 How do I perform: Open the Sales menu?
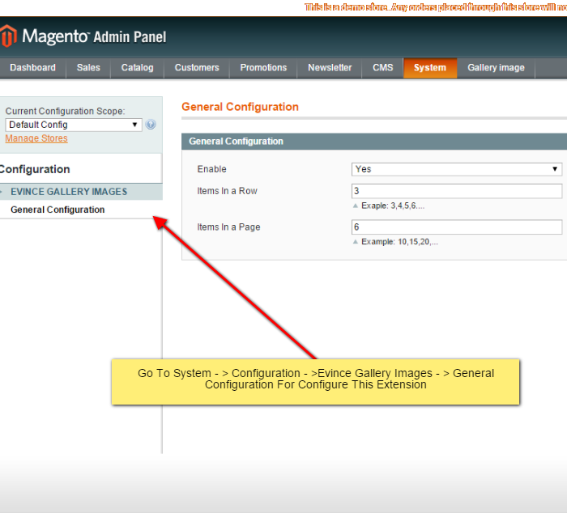(x=88, y=68)
